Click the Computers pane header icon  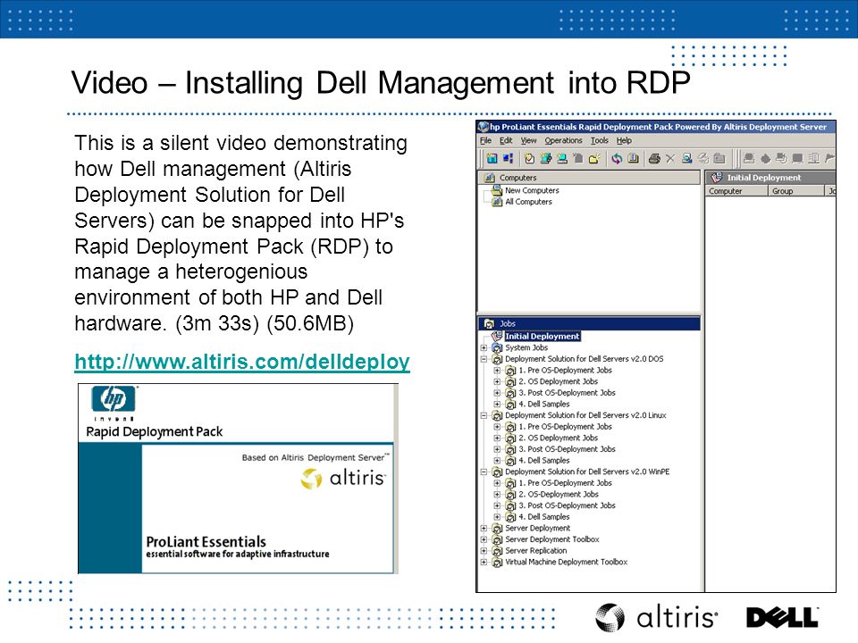click(489, 178)
